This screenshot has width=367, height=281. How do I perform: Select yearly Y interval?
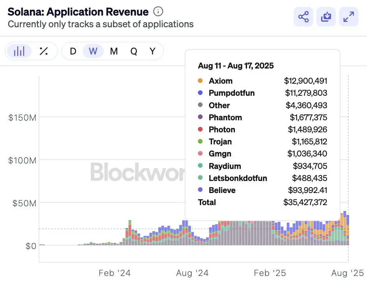(153, 51)
